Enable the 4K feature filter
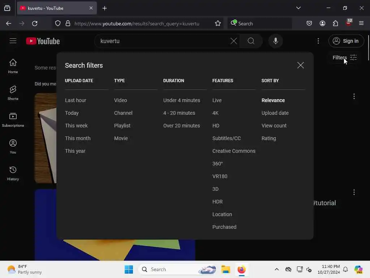Screen dimensions: 370x278 coord(215,113)
